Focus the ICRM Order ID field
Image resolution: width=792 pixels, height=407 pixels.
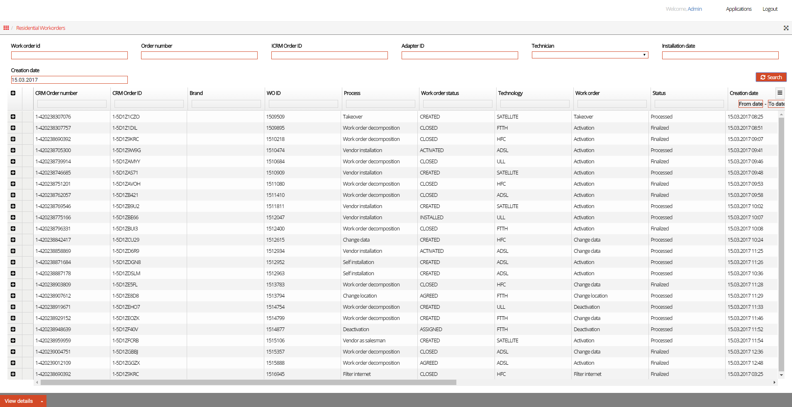coord(329,55)
